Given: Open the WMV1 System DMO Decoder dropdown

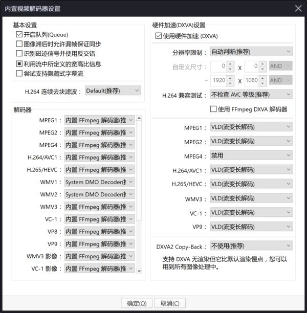Looking at the screenshot, I should 99,182.
